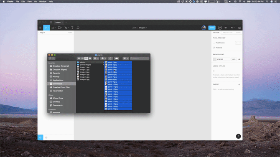Open the Window menu in menu bar
This screenshot has width=280, height=157.
point(43,1)
